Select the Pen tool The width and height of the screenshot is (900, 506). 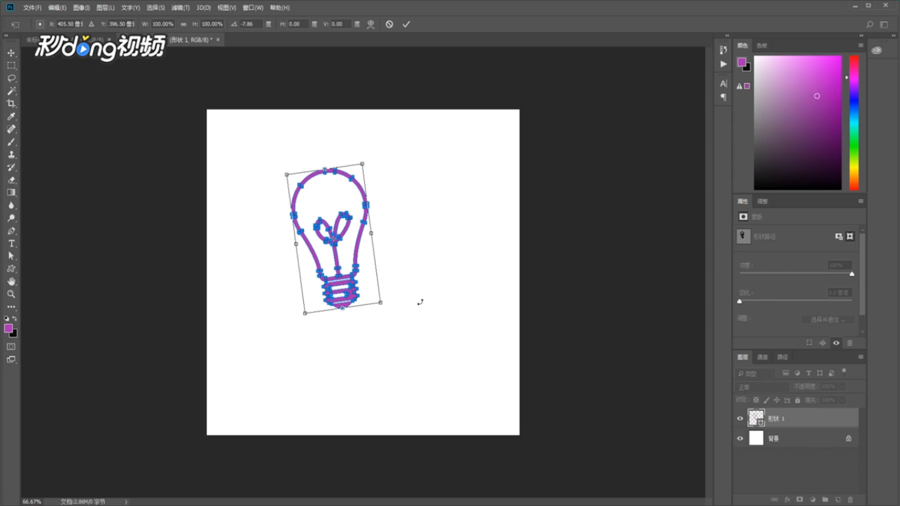click(11, 231)
